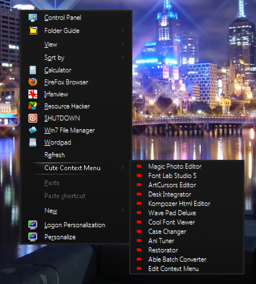Open Font Lab Studio 5 from submenu
Viewport: 256px width, 284px height.
187,176
